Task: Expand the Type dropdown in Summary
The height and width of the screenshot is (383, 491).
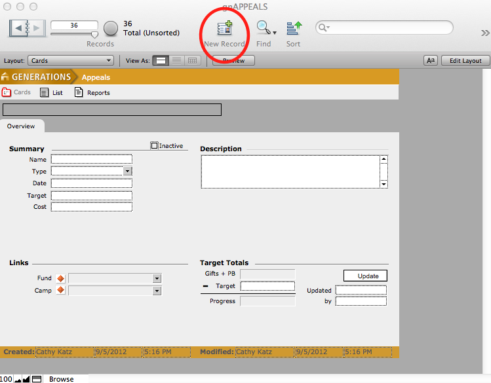Action: [x=128, y=171]
